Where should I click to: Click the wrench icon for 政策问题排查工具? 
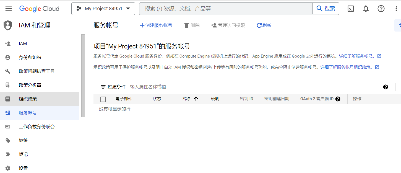click(x=8, y=71)
